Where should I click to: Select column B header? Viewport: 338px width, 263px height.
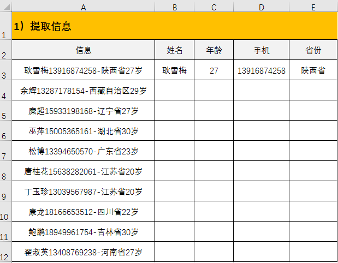tap(175, 7)
